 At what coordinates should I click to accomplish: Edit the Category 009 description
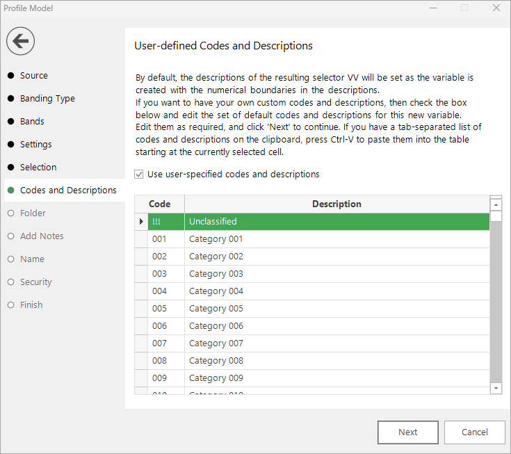pos(337,378)
